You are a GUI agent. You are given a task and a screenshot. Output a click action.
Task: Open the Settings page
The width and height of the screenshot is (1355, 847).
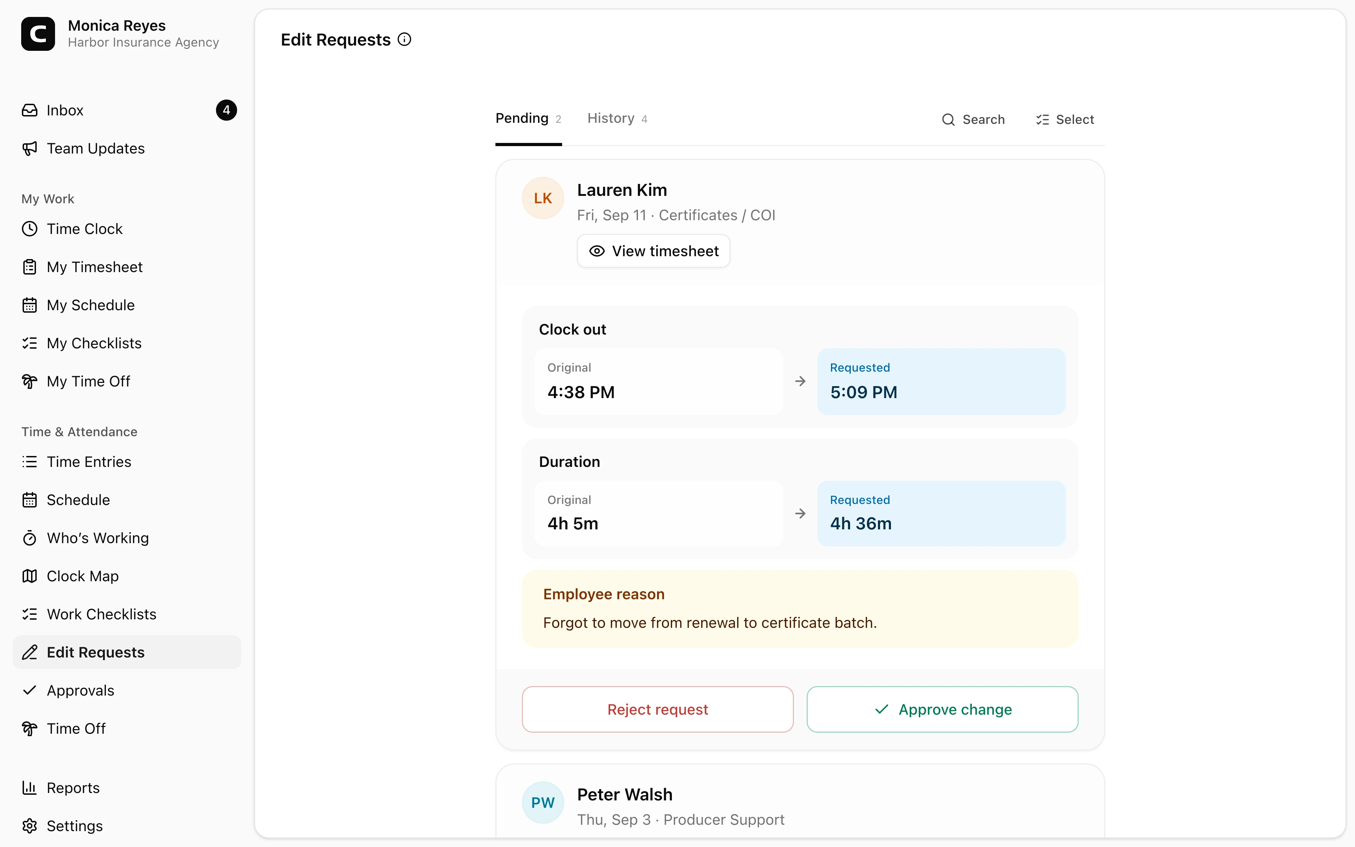[x=127, y=826]
